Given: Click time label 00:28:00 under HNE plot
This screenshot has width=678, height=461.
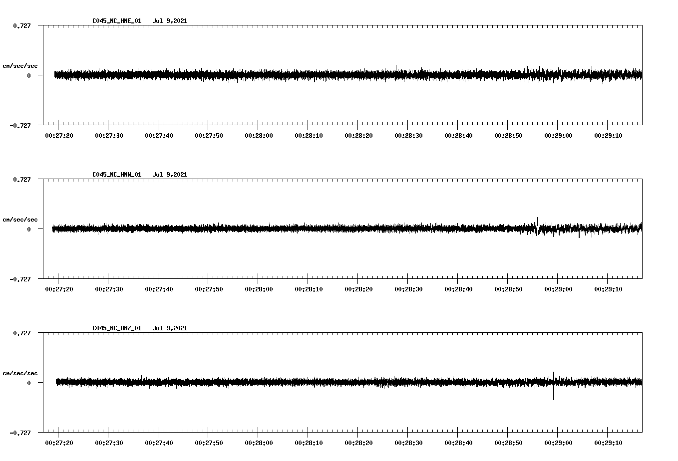Looking at the screenshot, I should 259,136.
